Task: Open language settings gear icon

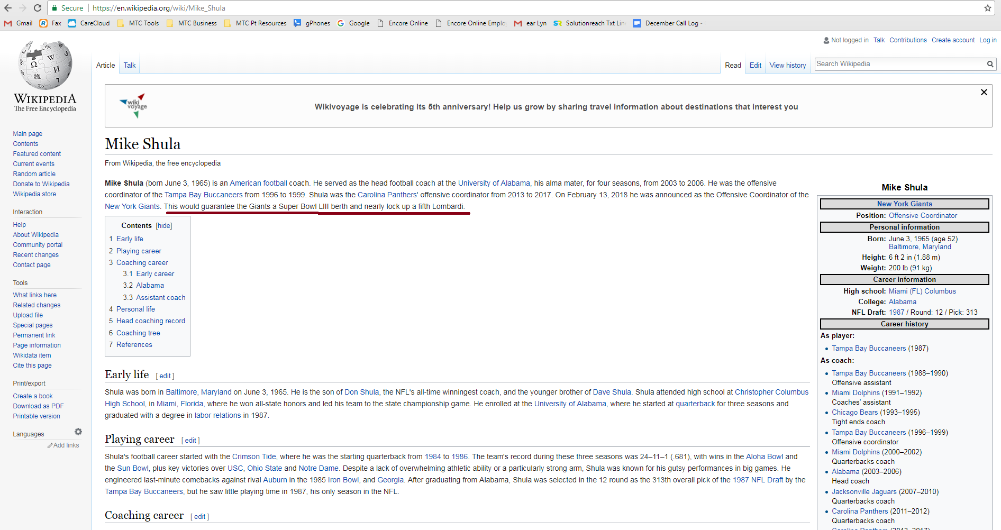Action: [78, 432]
